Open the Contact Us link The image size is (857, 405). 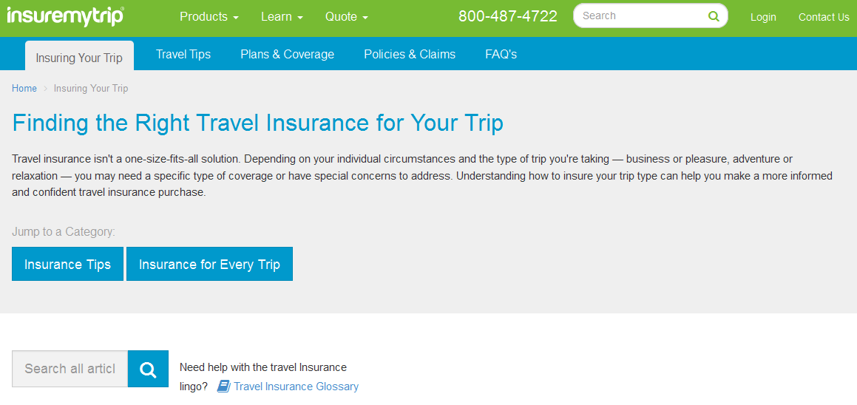[824, 17]
